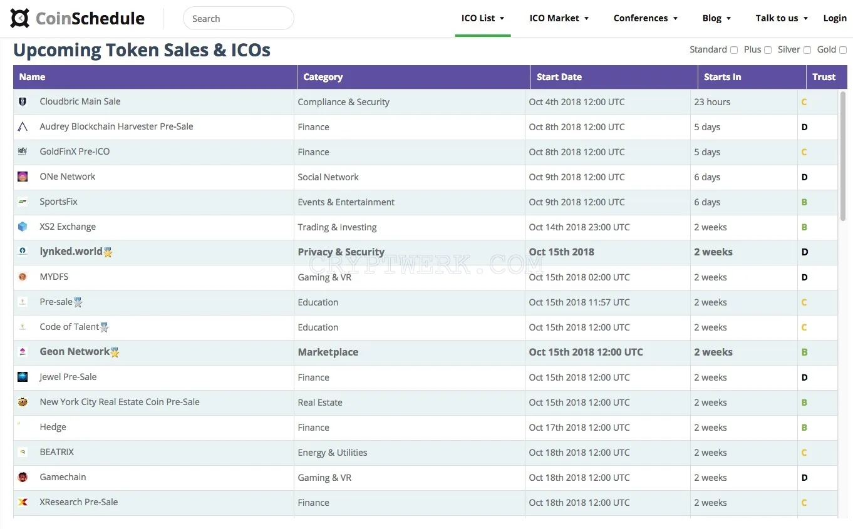The image size is (853, 529).
Task: Click the Search input field
Action: tap(239, 18)
